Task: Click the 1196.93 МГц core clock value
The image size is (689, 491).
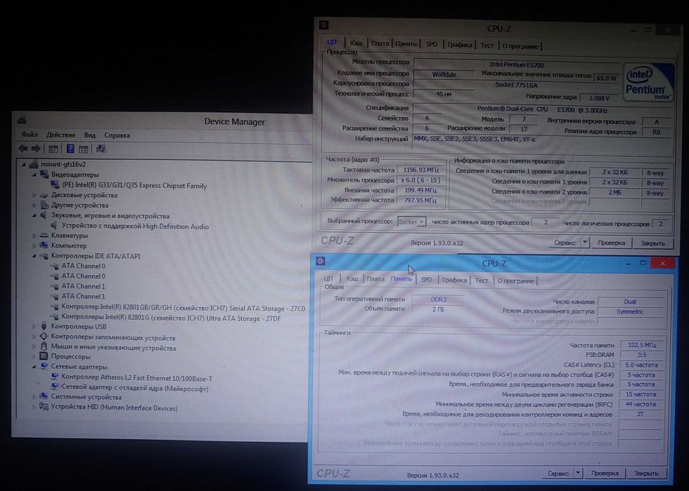Action: [420, 170]
